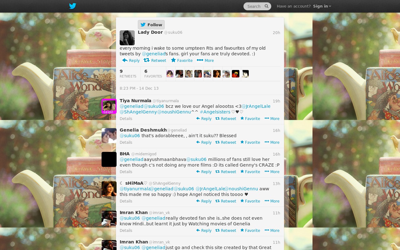
Task: Open the 8:23 PM - 14 Dec 13 timestamp
Action: (139, 88)
